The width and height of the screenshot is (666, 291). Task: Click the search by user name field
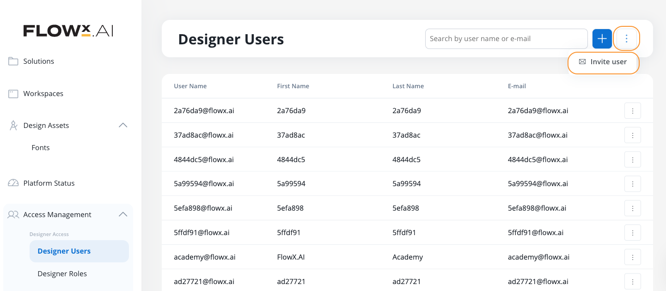coord(506,39)
